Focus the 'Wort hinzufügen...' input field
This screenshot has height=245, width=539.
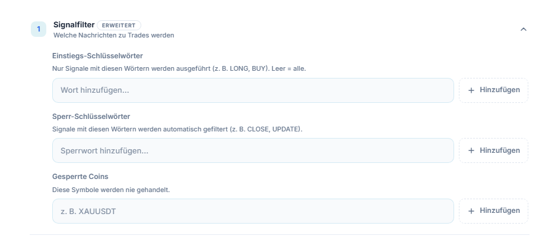253,90
